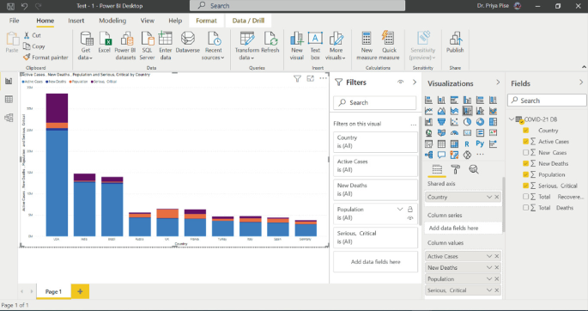The image size is (588, 311).
Task: Switch to the Insert ribbon tab
Action: [76, 21]
